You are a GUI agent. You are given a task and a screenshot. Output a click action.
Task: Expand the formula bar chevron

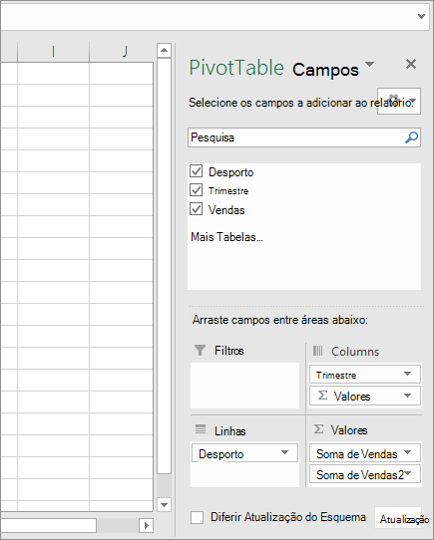point(421,16)
